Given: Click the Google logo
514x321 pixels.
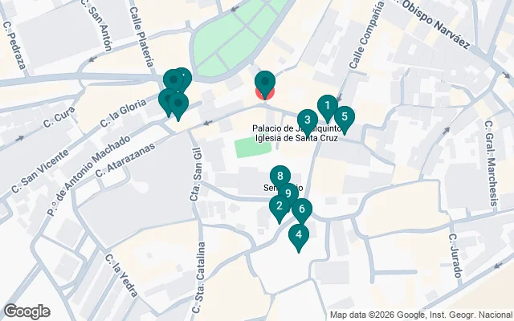Looking at the screenshot, I should tap(27, 311).
